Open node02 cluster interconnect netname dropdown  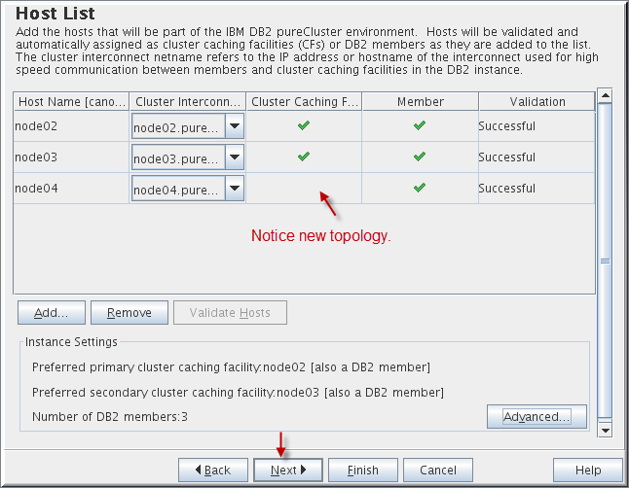click(x=235, y=126)
